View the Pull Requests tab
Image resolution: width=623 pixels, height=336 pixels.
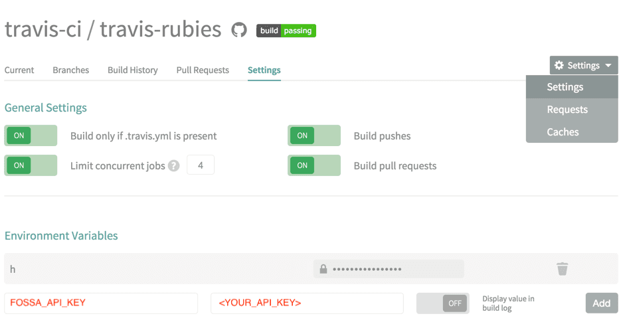click(x=203, y=70)
